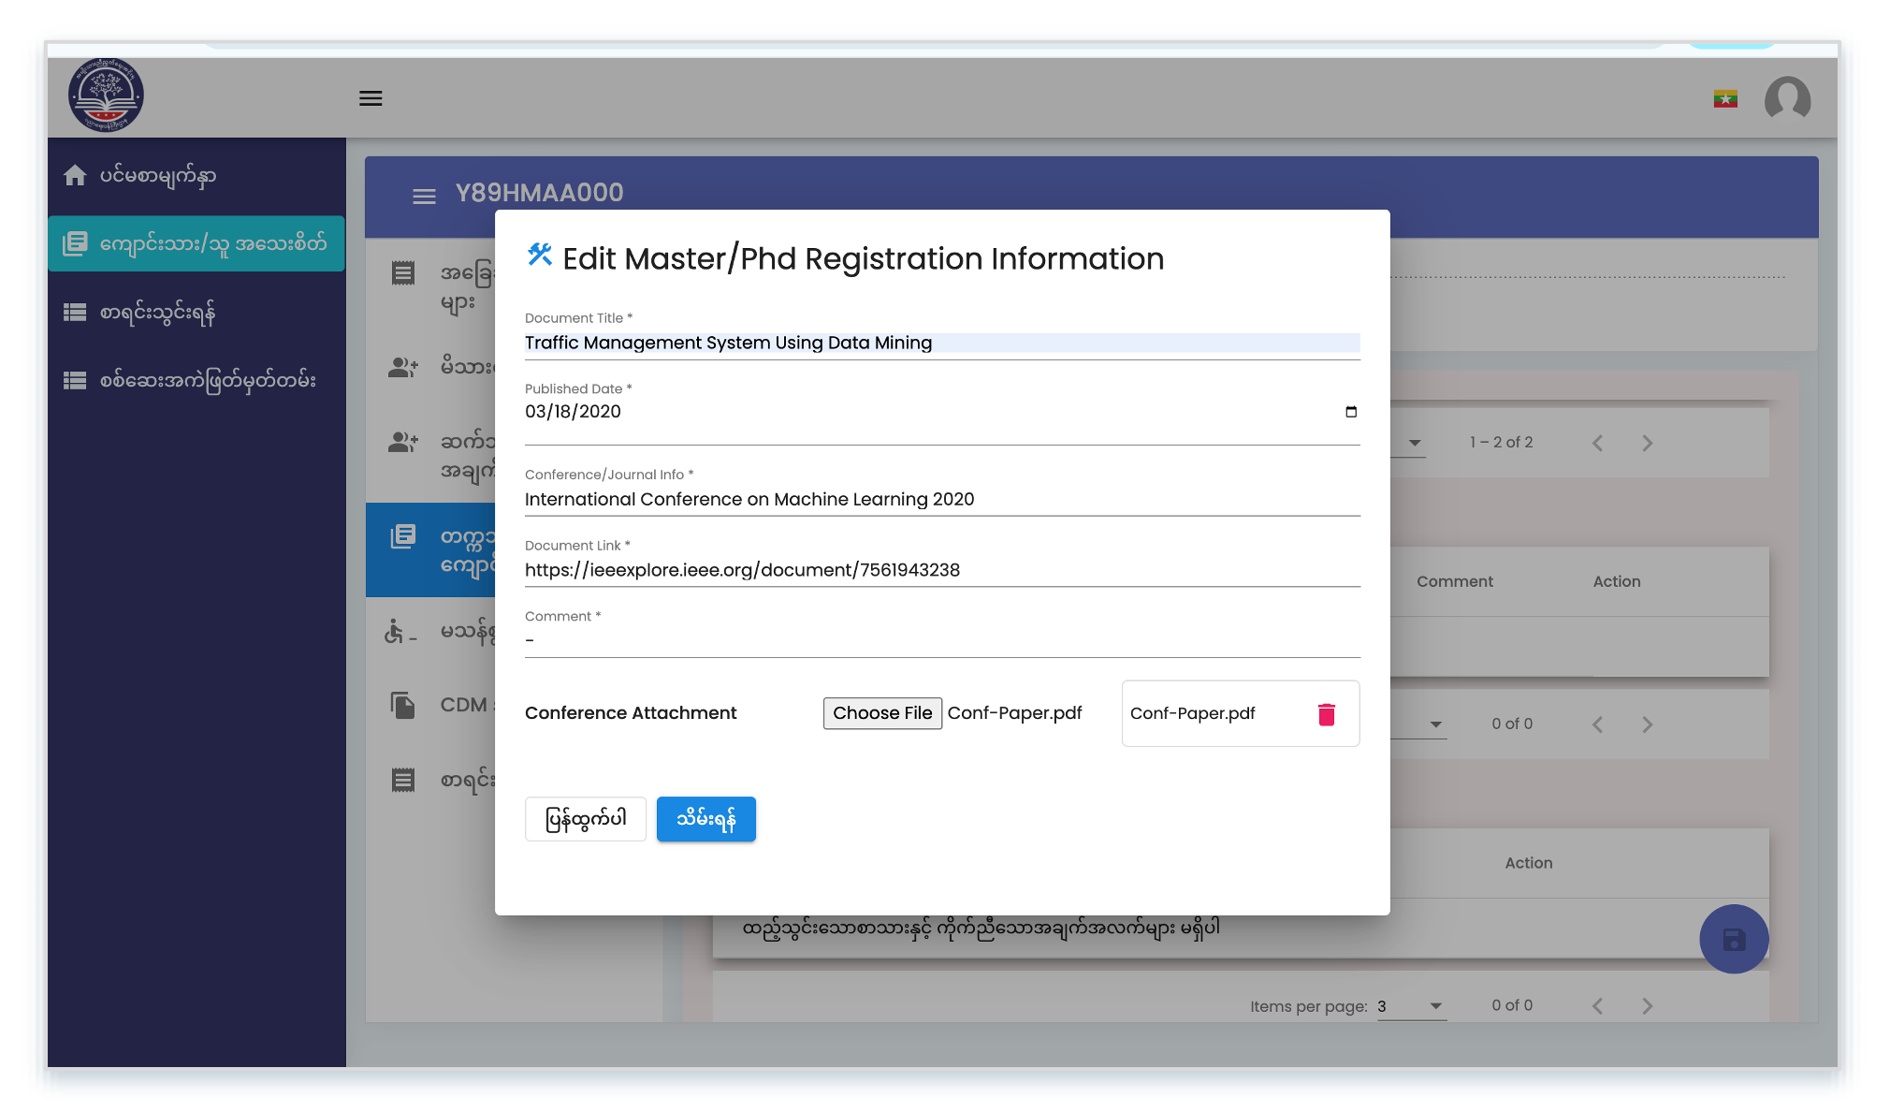Screen dimensions: 1890x1112
Task: Click the wrench tools icon in the dialog title
Action: pos(540,255)
